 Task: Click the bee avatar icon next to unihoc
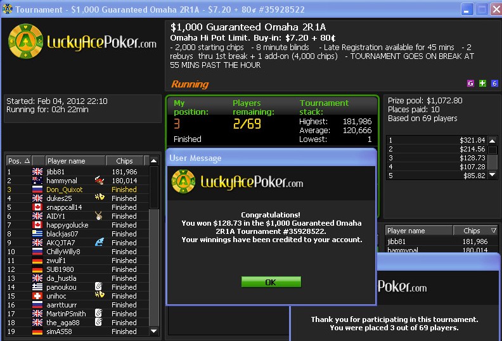pos(100,295)
